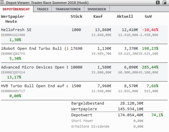Click HelloFresh buy price 13,860€
Viewport: 169px width, 132px height.
tap(103, 30)
